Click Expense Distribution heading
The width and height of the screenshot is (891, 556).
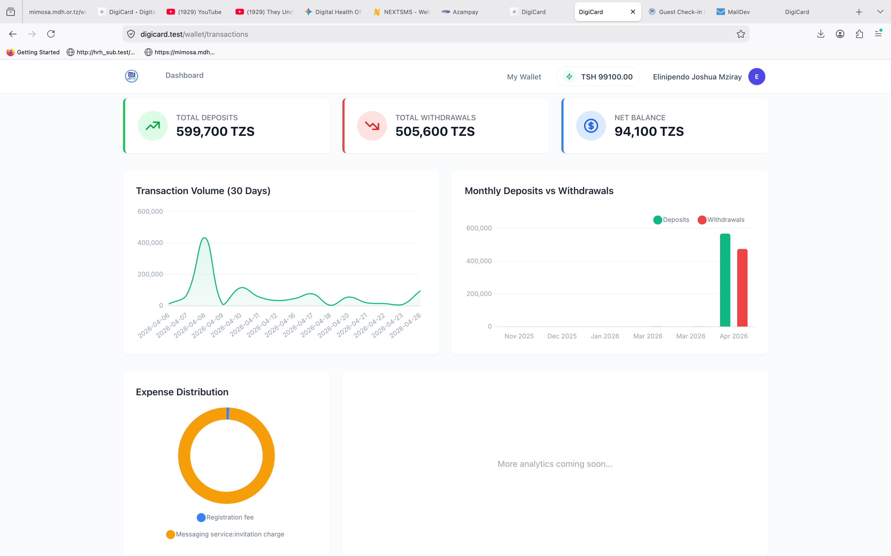click(x=182, y=392)
